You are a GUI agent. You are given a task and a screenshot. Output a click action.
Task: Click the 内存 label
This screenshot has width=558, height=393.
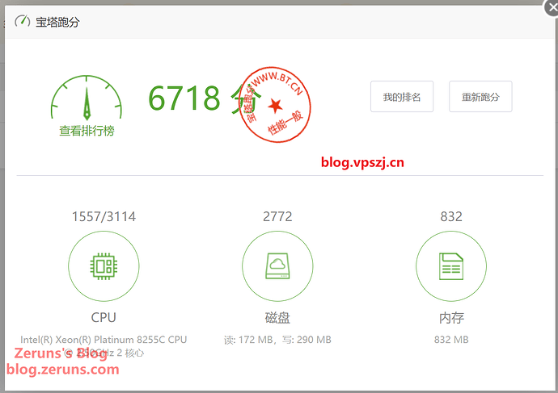[x=451, y=317]
